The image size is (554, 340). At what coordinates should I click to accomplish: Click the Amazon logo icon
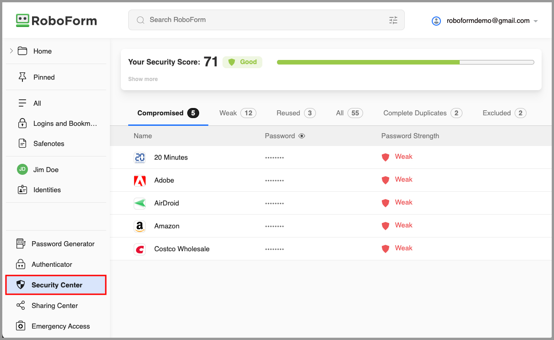(140, 227)
